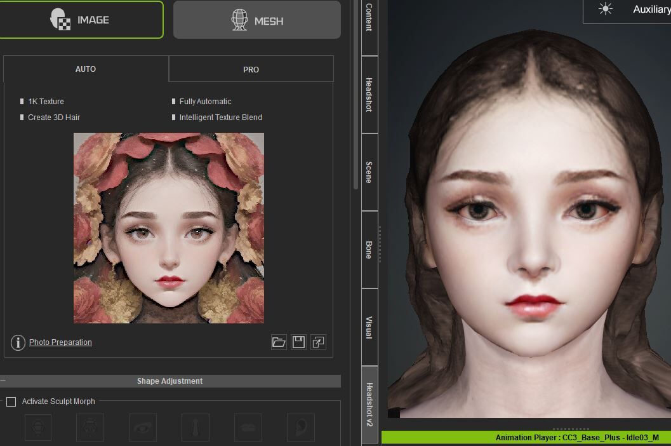Select the ear sculpt morph icon
This screenshot has width=671, height=446.
[301, 427]
